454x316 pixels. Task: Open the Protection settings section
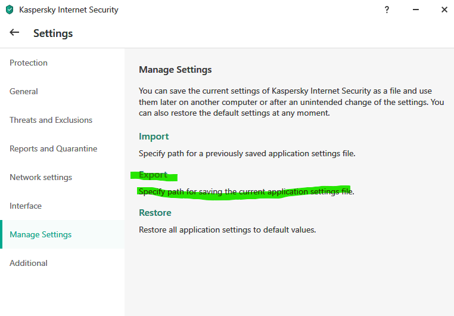(x=29, y=63)
